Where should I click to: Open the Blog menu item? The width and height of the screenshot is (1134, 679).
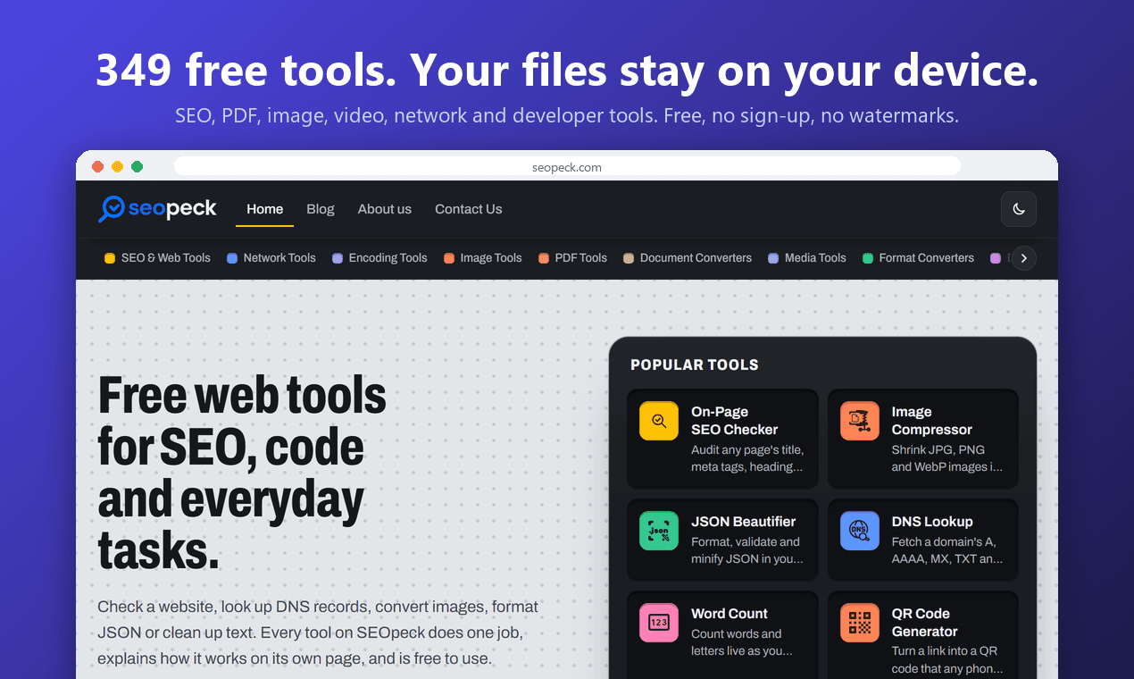(321, 209)
